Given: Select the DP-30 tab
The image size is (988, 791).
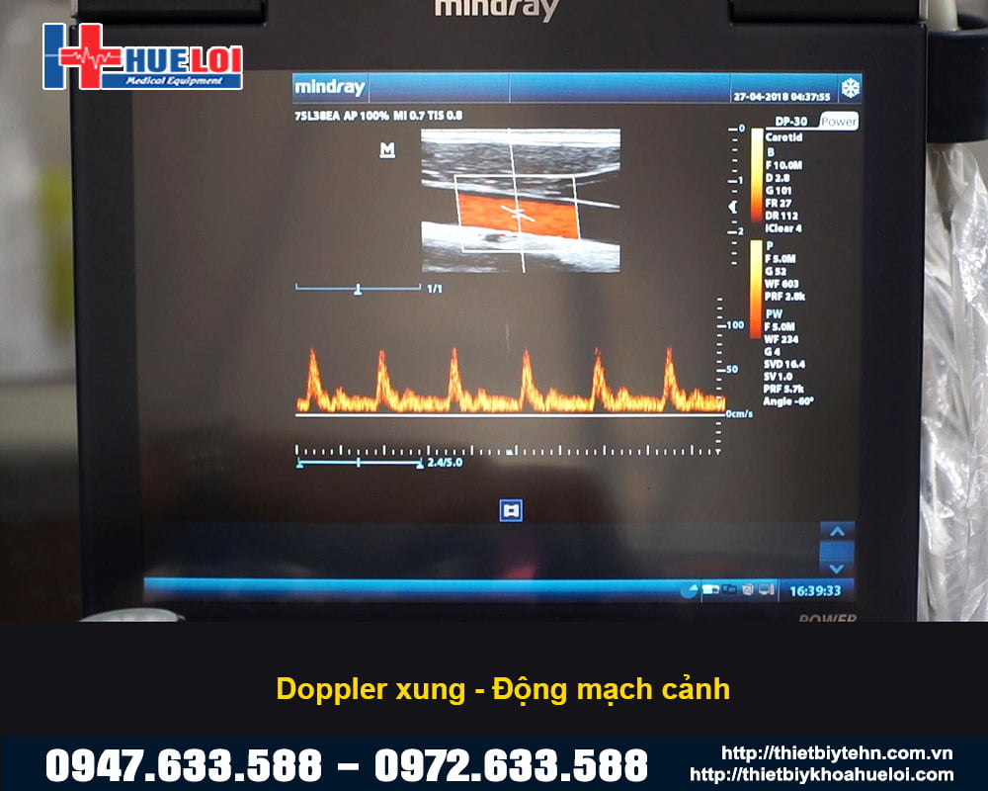Looking at the screenshot, I should (x=791, y=122).
